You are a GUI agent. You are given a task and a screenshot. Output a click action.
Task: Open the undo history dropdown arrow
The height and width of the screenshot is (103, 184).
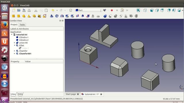pos(57,10)
